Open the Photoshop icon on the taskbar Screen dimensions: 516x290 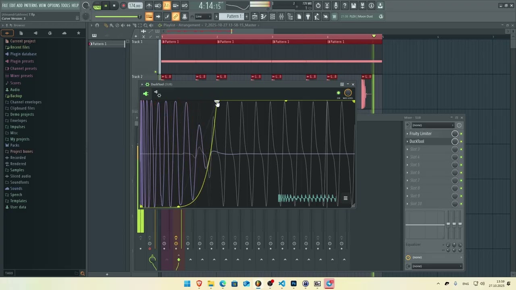(294, 284)
